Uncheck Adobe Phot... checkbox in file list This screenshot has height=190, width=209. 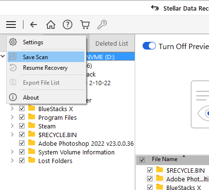[150, 179]
